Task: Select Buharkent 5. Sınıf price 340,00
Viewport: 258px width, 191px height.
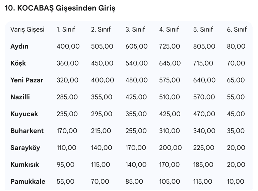Action: pyautogui.click(x=204, y=131)
